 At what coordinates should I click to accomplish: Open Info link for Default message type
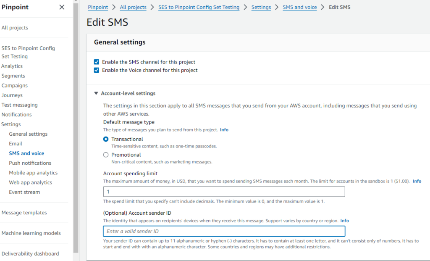(224, 130)
